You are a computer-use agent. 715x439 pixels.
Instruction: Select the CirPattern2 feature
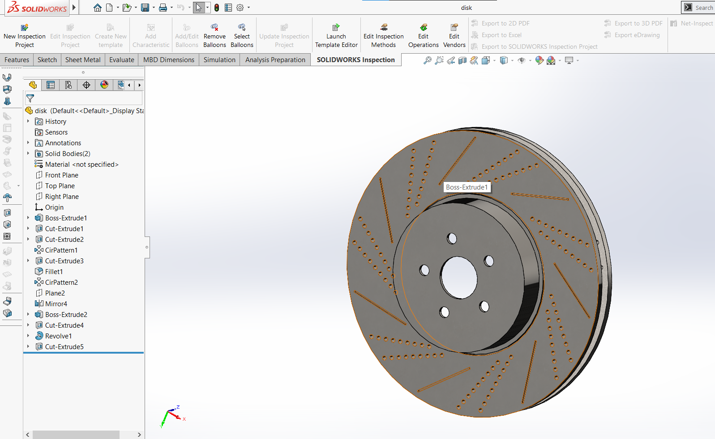point(56,283)
